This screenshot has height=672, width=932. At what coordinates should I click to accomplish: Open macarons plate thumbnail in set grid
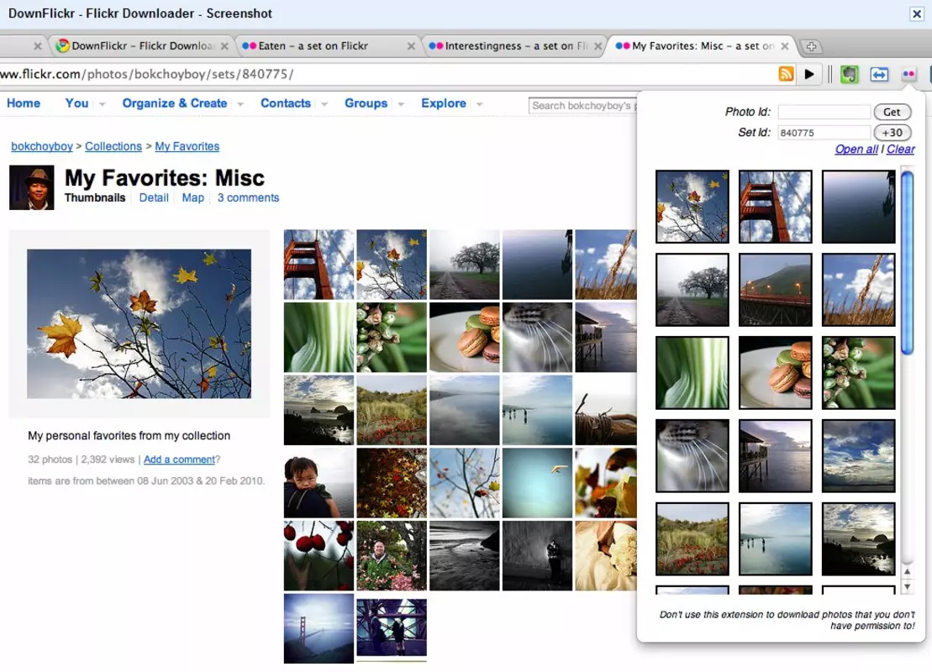click(x=464, y=338)
